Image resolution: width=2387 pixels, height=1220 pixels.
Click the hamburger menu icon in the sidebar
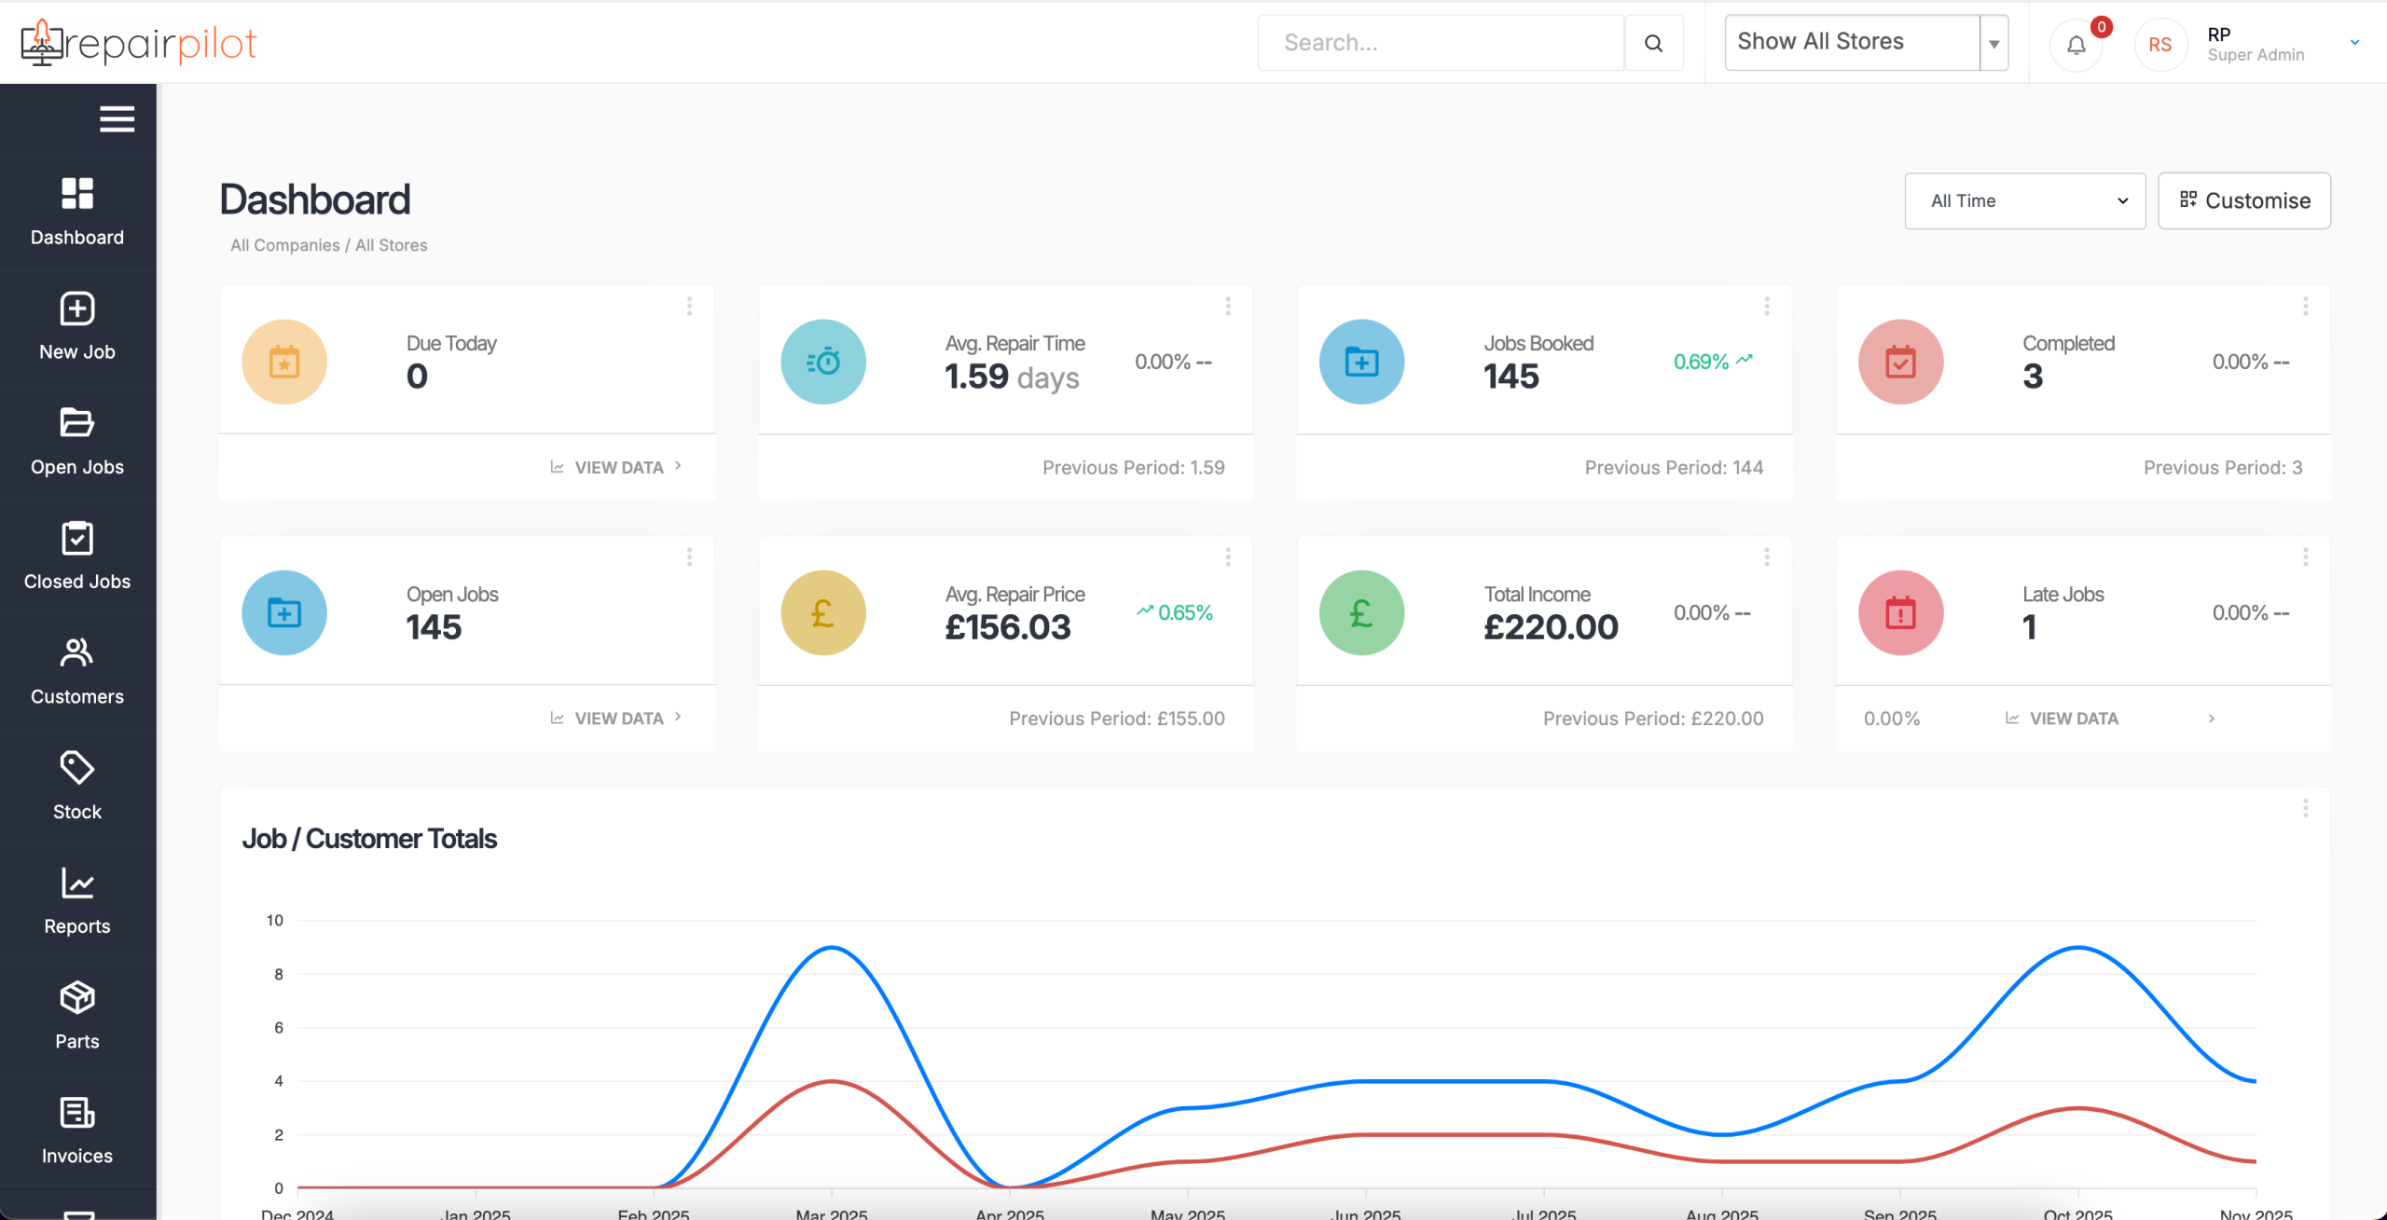click(117, 119)
